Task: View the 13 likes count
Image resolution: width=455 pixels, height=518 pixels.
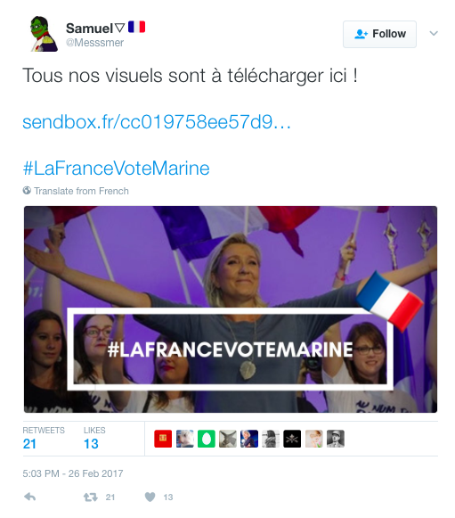Action: coord(91,444)
